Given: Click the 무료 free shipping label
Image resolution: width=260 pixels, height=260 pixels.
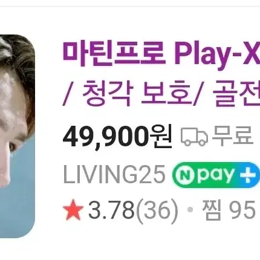Looking at the screenshot, I should coord(233,135).
